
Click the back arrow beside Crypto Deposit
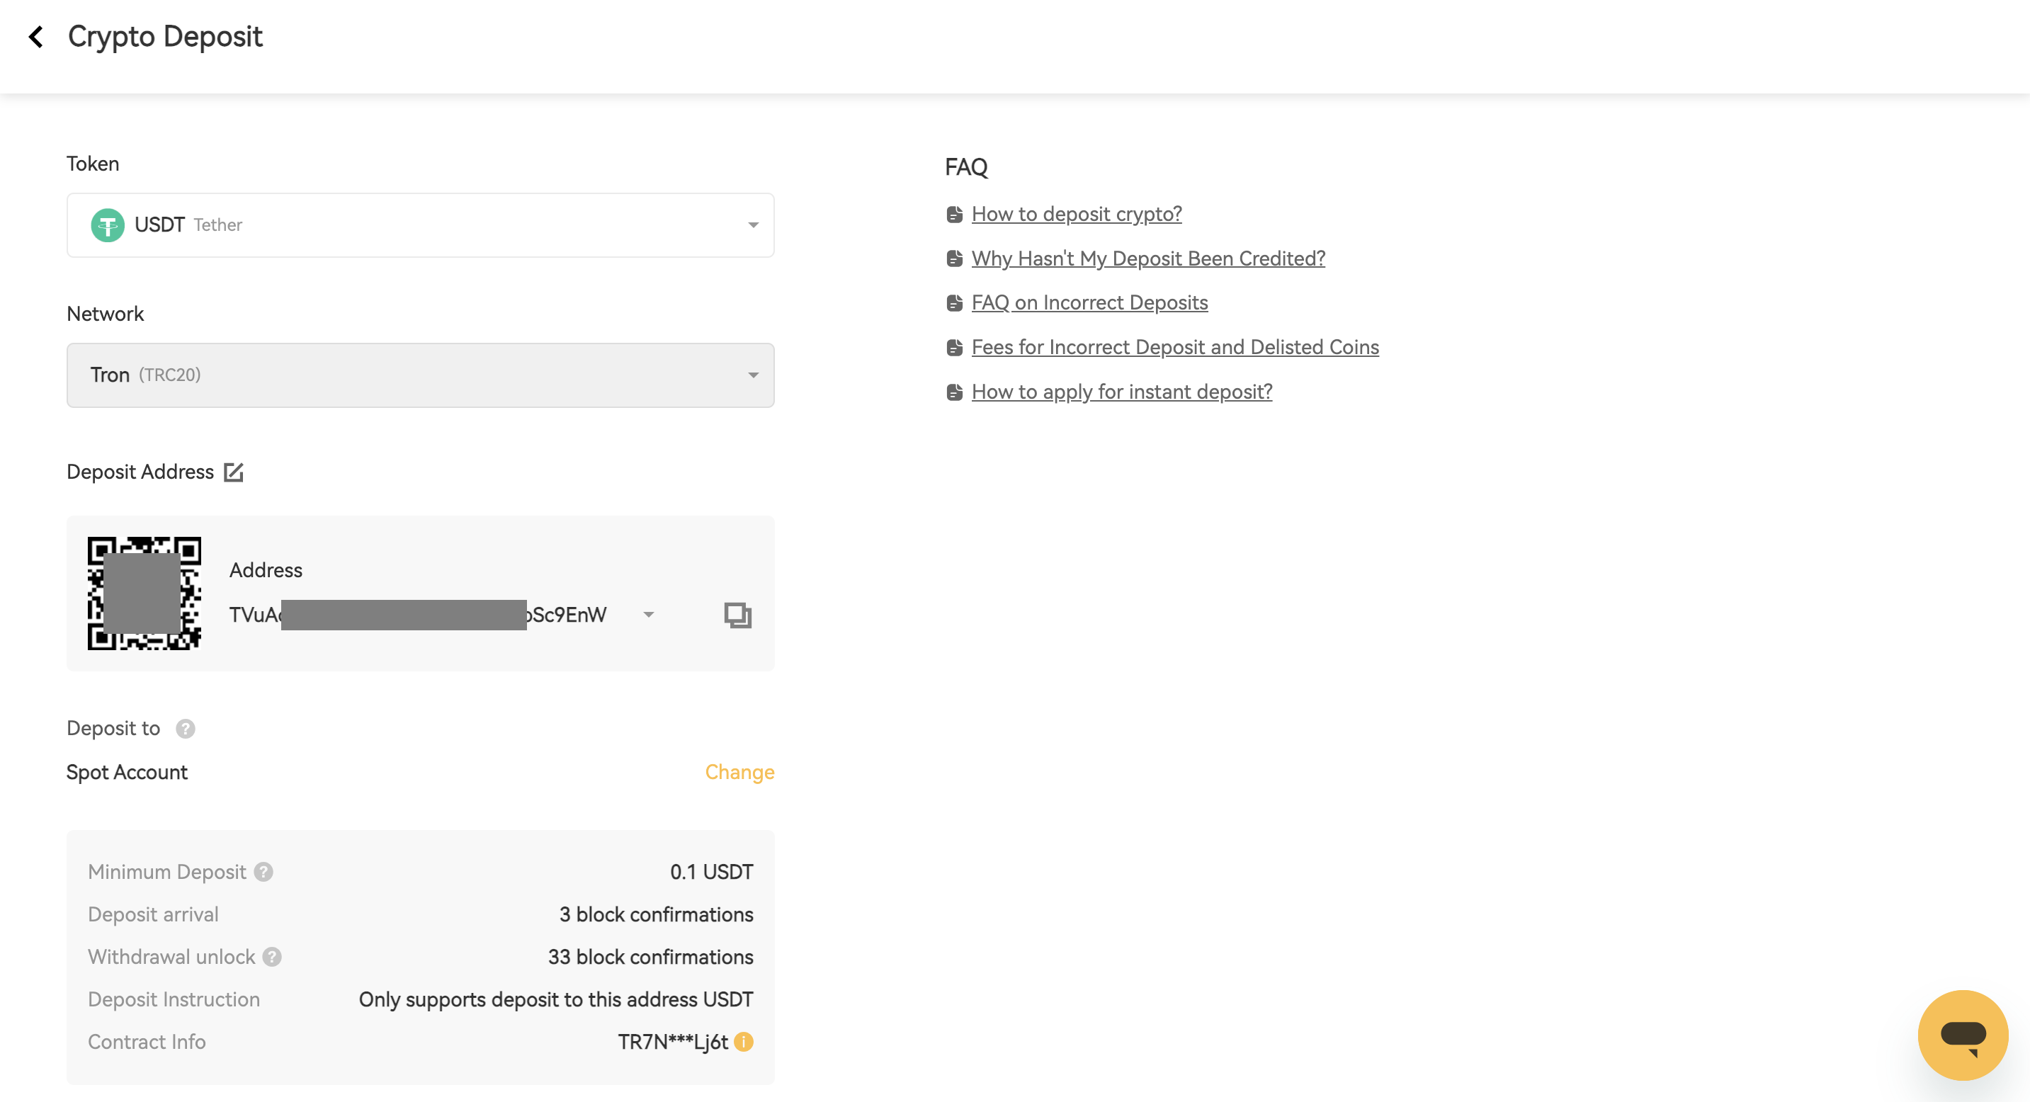coord(36,37)
